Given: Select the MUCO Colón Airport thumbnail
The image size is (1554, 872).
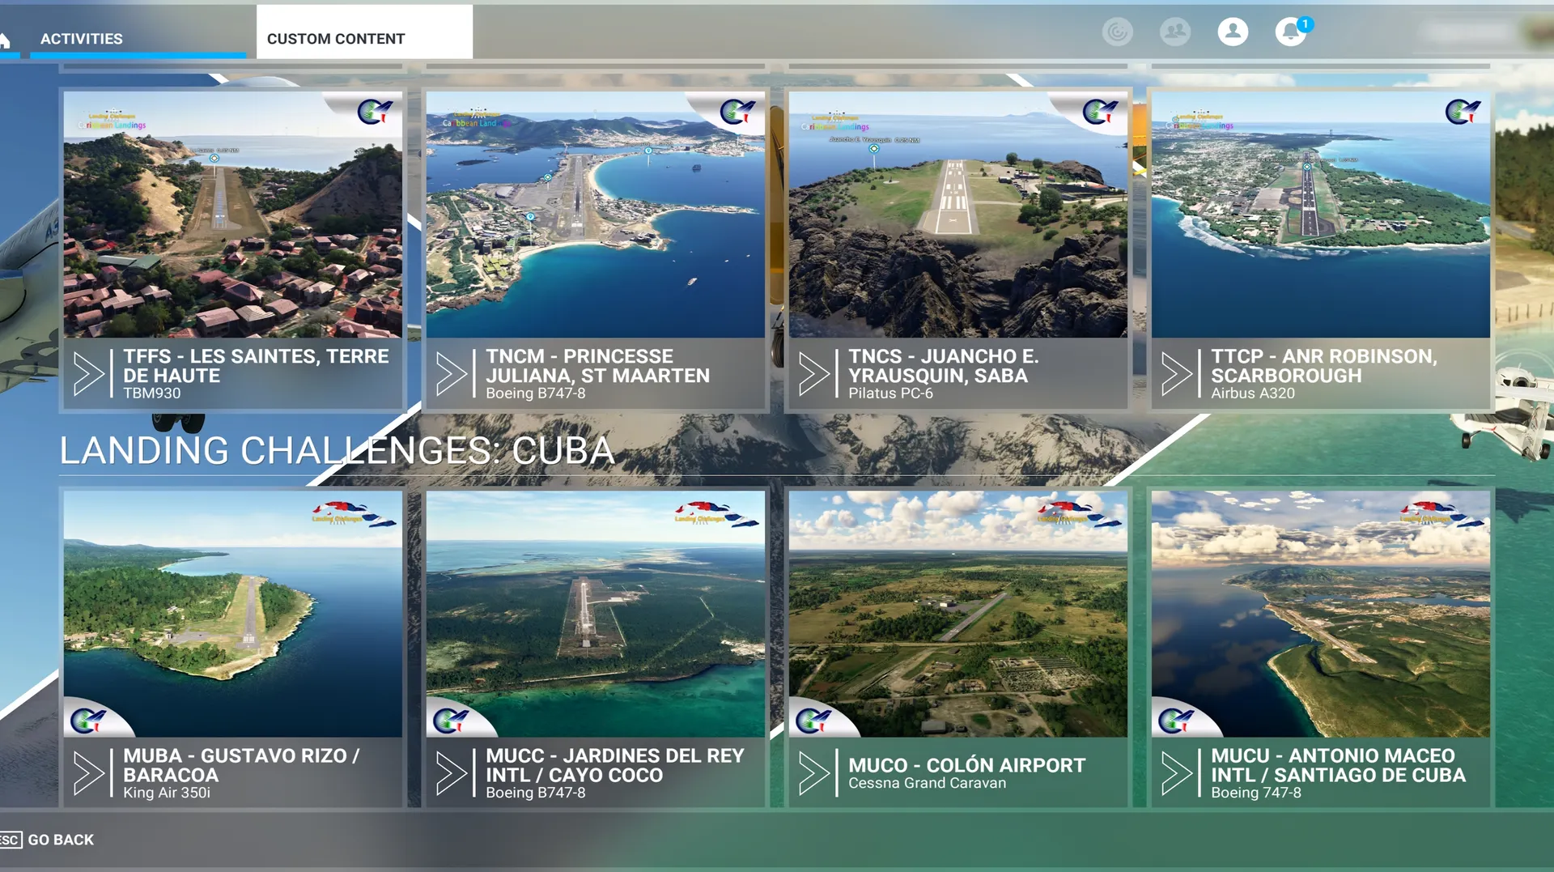Looking at the screenshot, I should [958, 614].
